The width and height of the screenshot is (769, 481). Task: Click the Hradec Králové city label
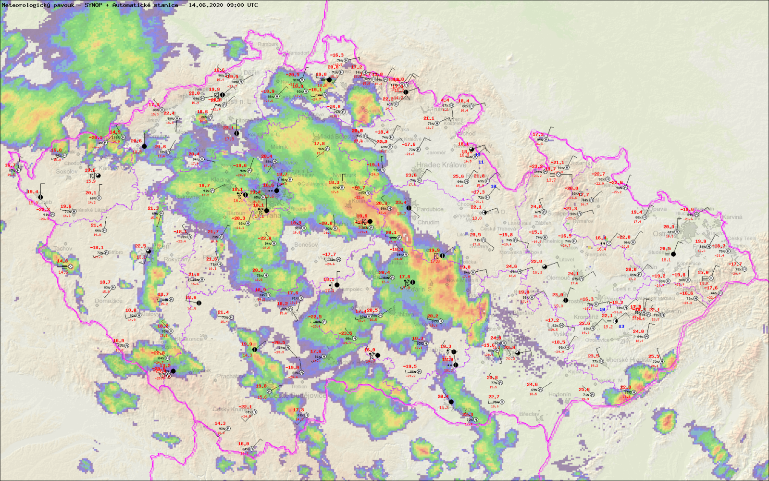441,165
